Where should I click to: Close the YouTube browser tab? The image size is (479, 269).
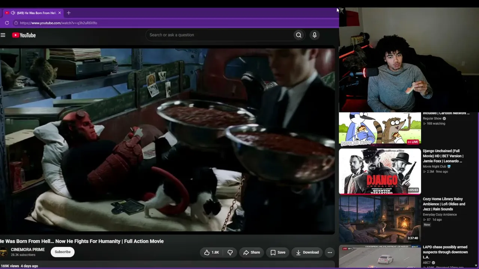point(60,13)
